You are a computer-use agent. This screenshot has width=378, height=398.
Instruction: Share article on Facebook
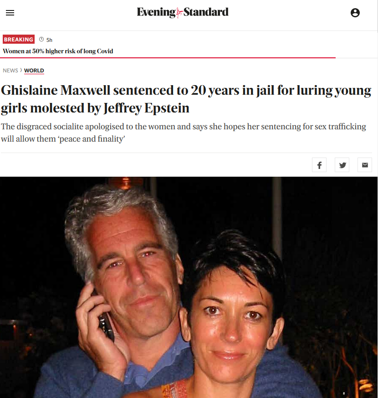pos(319,165)
